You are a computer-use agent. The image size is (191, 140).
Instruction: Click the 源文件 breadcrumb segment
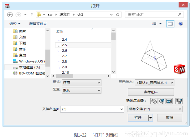(x=65, y=14)
